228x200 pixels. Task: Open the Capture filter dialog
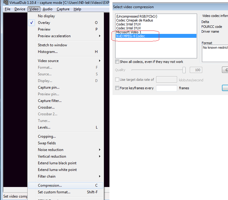(x=65, y=101)
